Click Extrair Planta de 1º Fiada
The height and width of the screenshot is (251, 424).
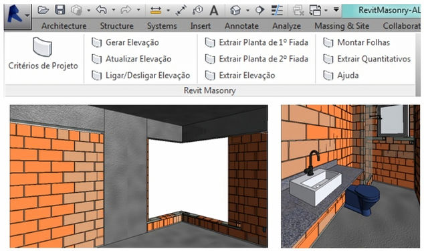pyautogui.click(x=256, y=43)
